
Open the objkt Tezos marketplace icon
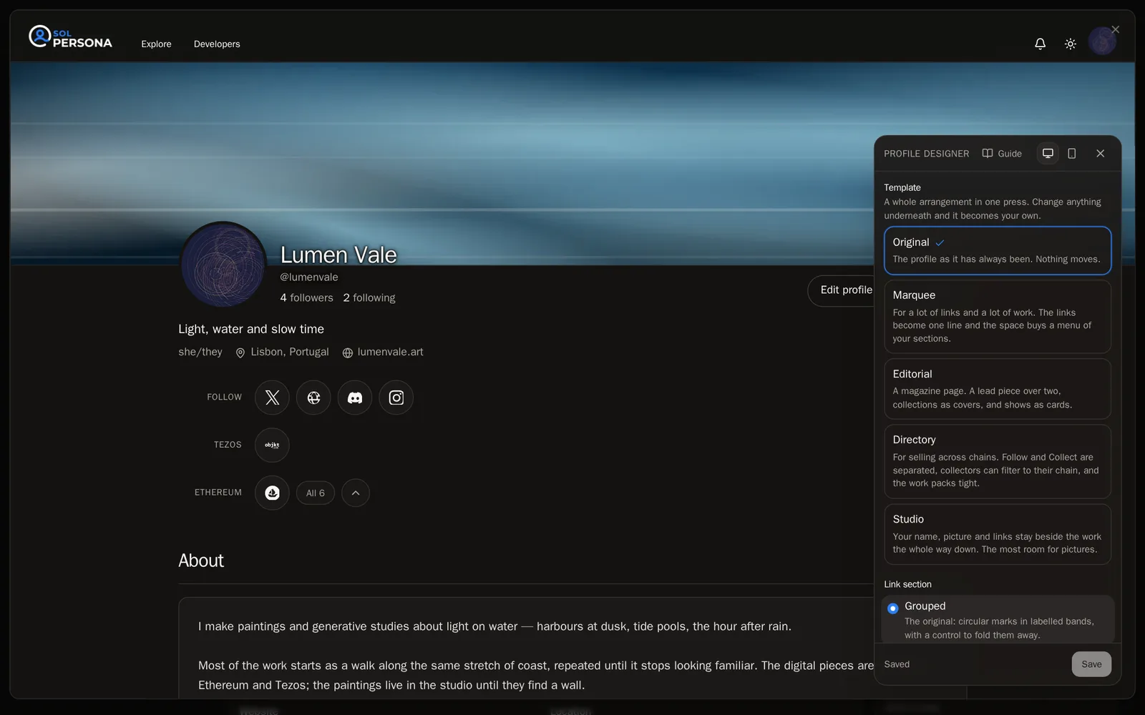click(272, 445)
